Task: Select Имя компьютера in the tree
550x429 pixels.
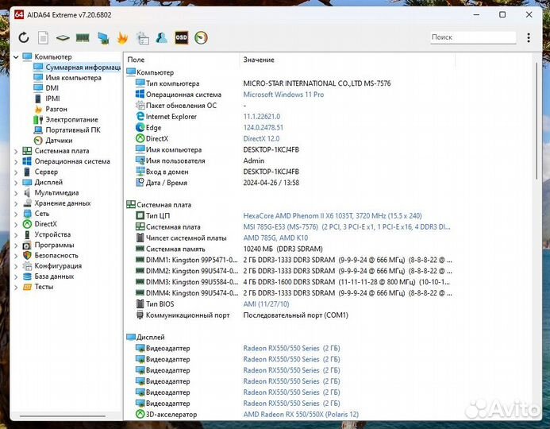Action: (67, 78)
